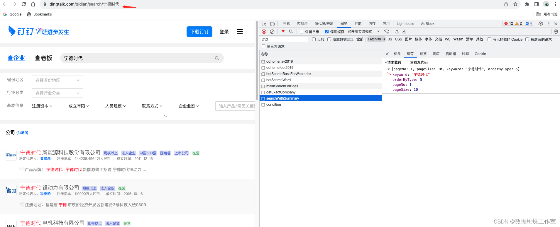The width and height of the screenshot is (560, 227).
Task: Open Chrome three-dot menu
Action: [x=555, y=4]
